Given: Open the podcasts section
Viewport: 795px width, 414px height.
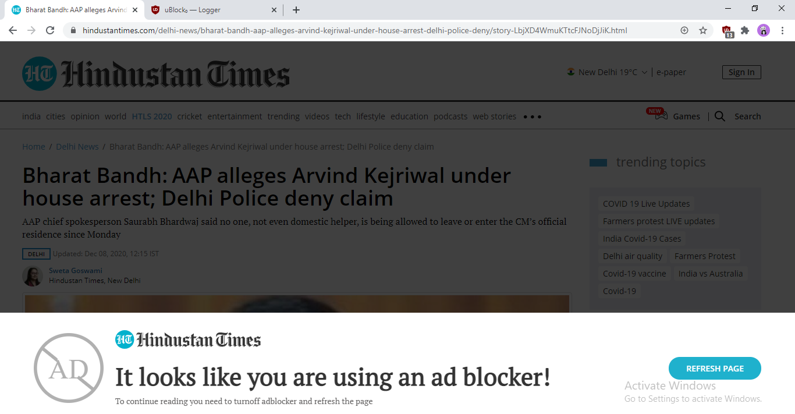Looking at the screenshot, I should click(x=450, y=116).
